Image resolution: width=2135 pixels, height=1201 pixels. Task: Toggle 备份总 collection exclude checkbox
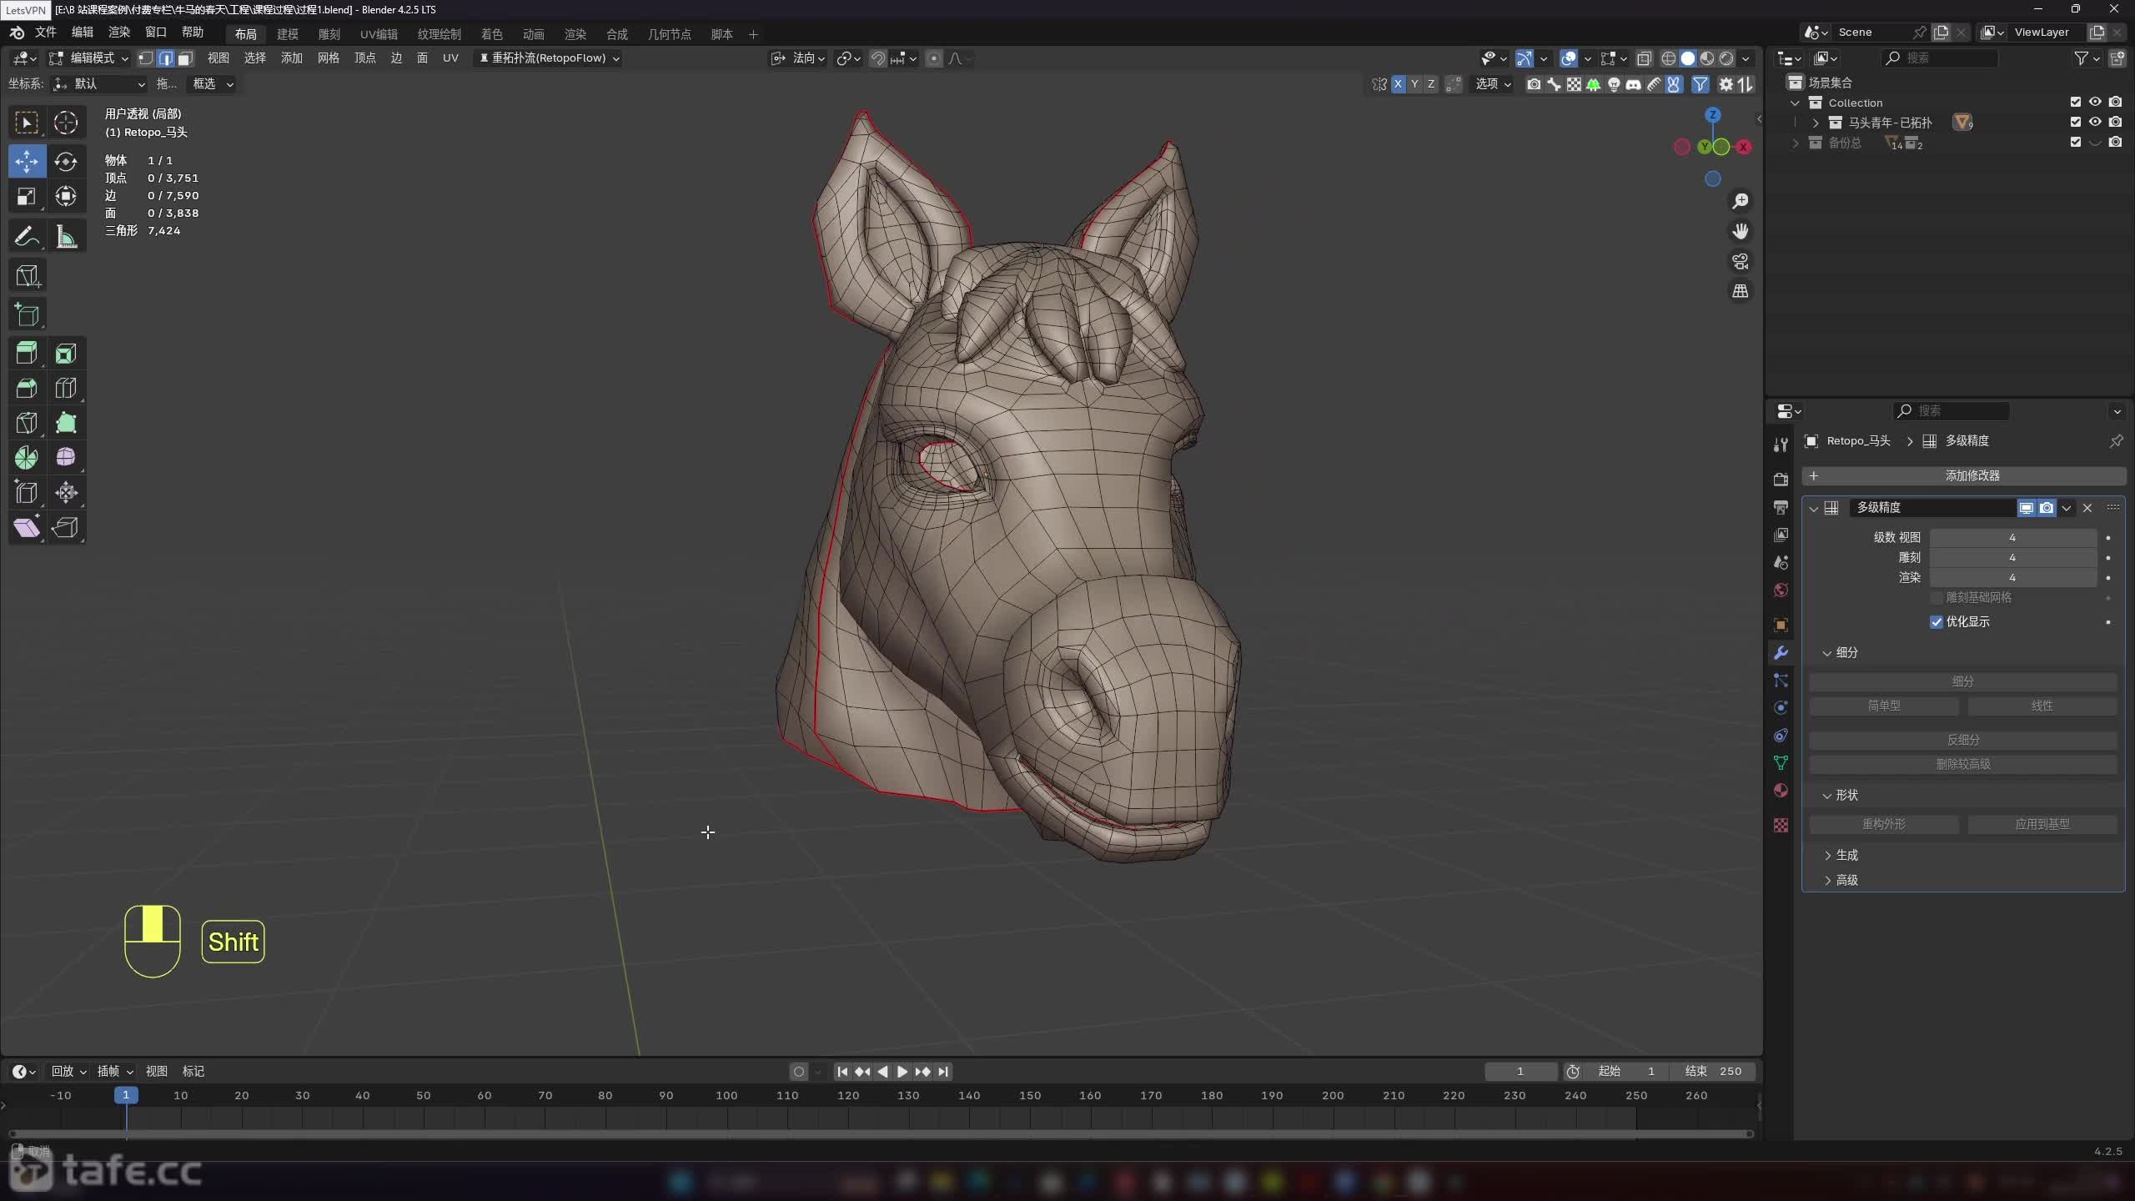pyautogui.click(x=2075, y=143)
